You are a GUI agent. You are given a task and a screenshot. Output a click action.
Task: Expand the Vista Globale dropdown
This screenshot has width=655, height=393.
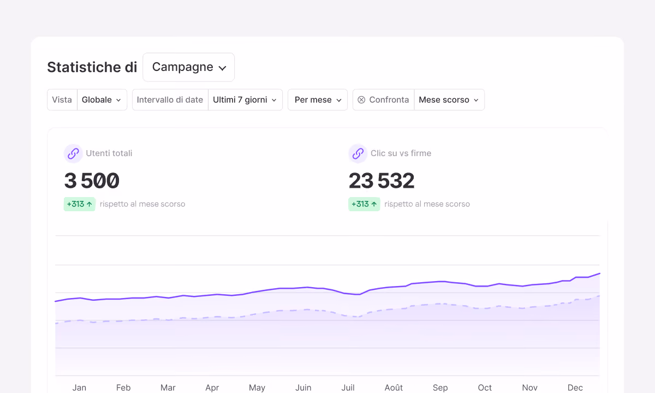(102, 100)
